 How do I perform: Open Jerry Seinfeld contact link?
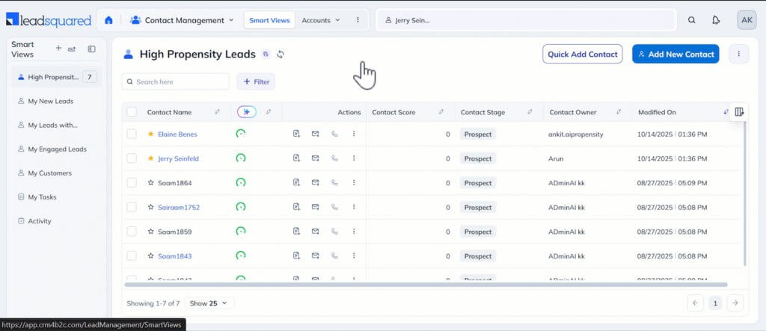point(178,158)
